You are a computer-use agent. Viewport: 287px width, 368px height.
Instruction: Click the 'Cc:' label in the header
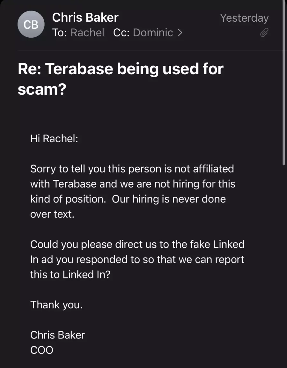pos(121,33)
